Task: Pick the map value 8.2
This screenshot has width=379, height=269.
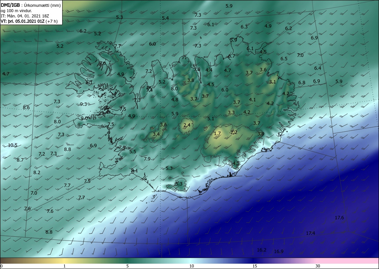Action: 37,173
